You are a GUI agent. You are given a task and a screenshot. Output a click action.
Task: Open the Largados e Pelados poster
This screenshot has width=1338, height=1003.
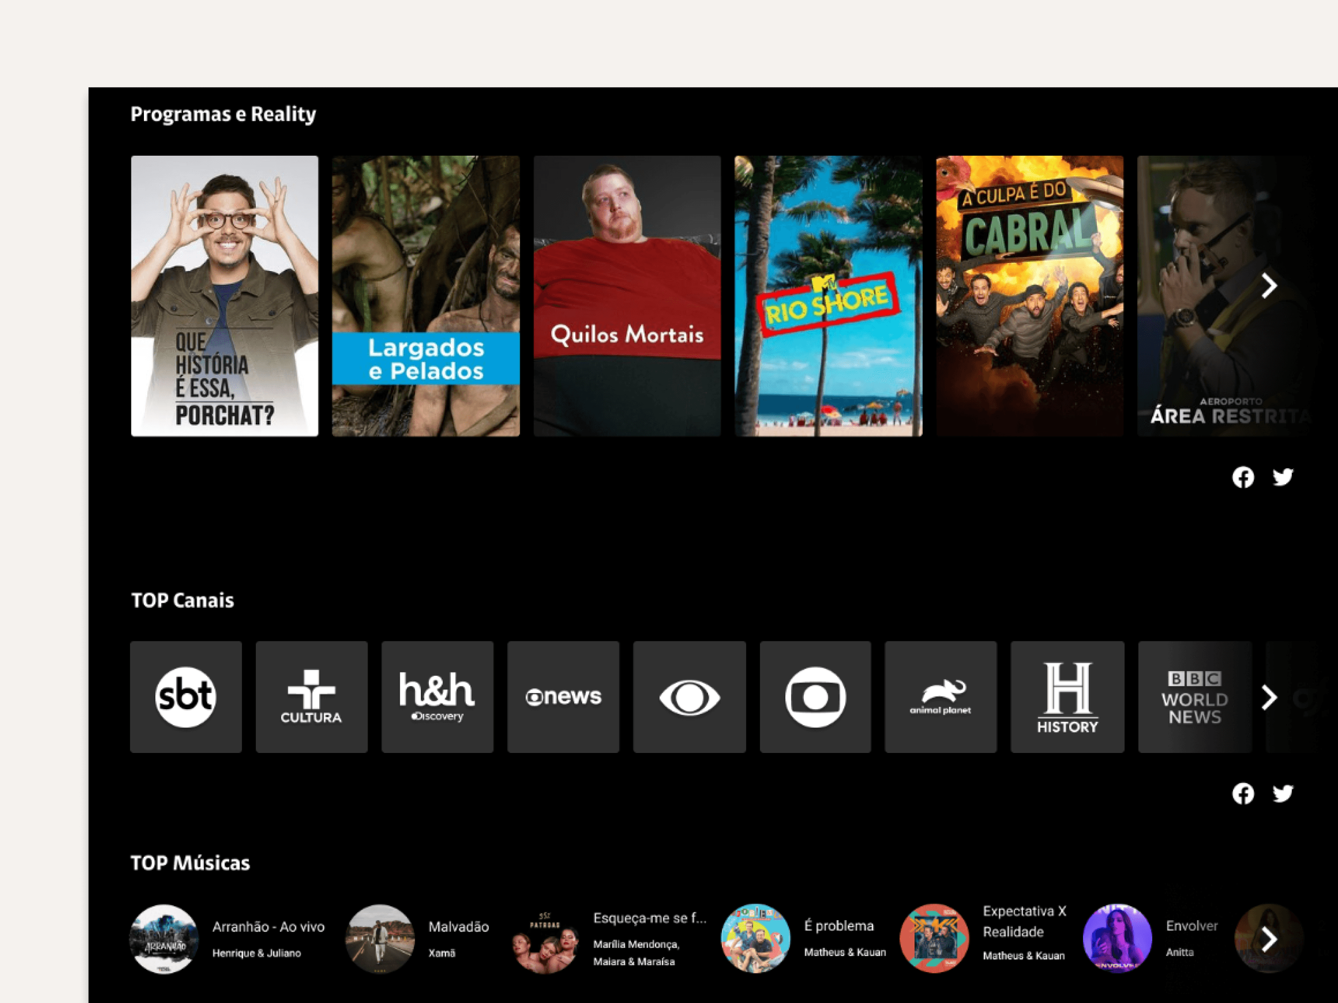(425, 296)
